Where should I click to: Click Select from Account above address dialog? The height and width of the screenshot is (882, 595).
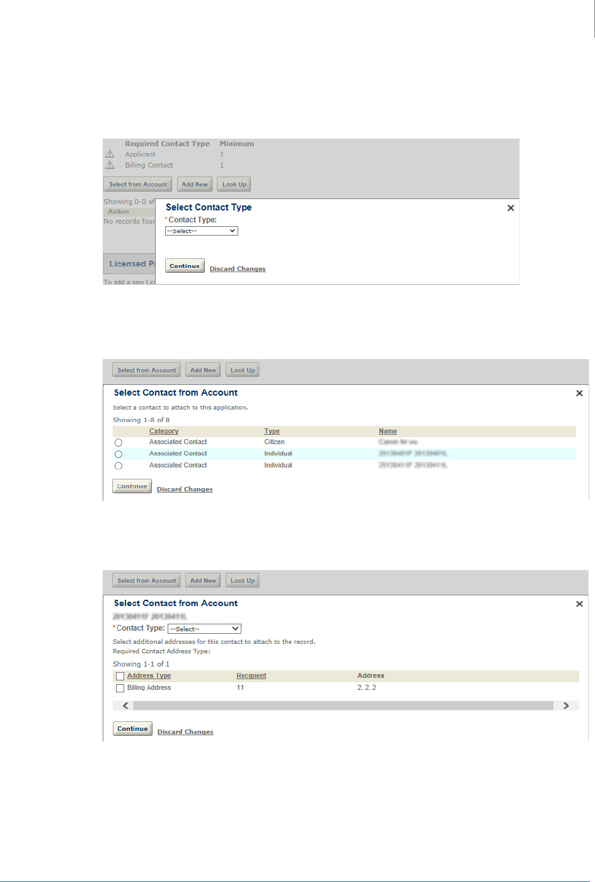click(147, 581)
